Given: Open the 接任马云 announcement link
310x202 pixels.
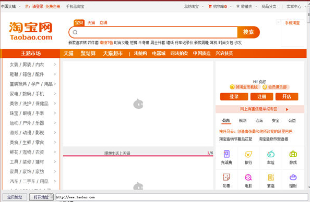Looking at the screenshot, I should (x=256, y=132).
